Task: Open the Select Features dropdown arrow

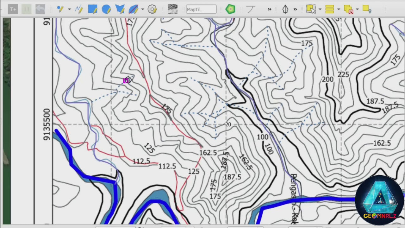Action: tap(320, 9)
